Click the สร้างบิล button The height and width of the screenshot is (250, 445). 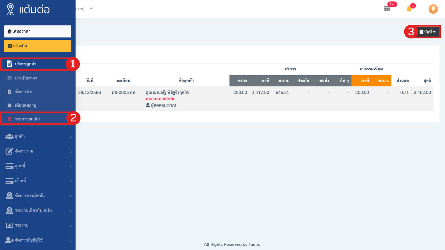[37, 46]
